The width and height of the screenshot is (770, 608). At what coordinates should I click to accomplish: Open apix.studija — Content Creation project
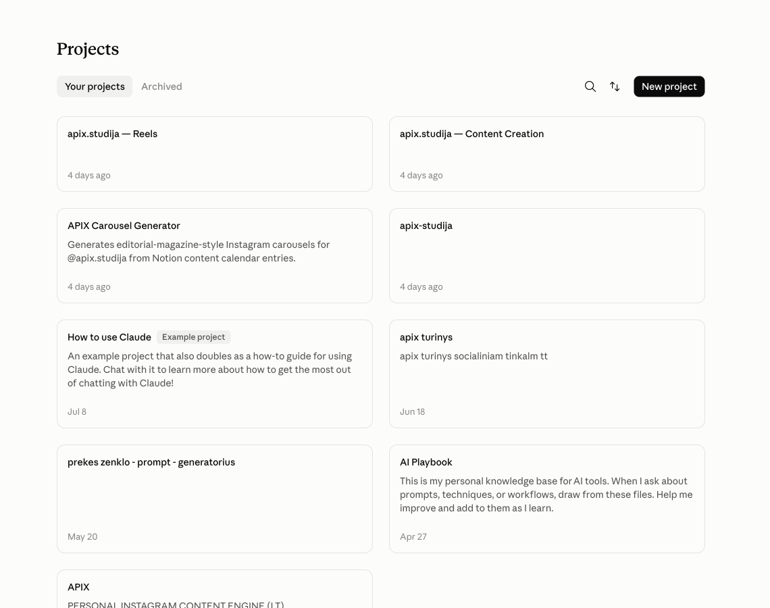click(547, 154)
